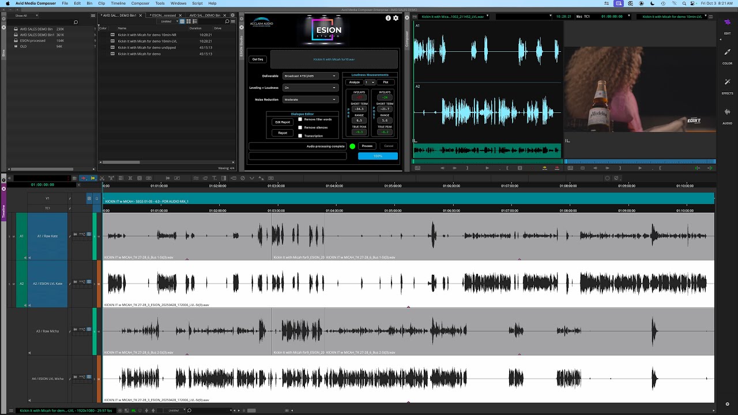Click the red overwrite arrow

pyautogui.click(x=556, y=168)
